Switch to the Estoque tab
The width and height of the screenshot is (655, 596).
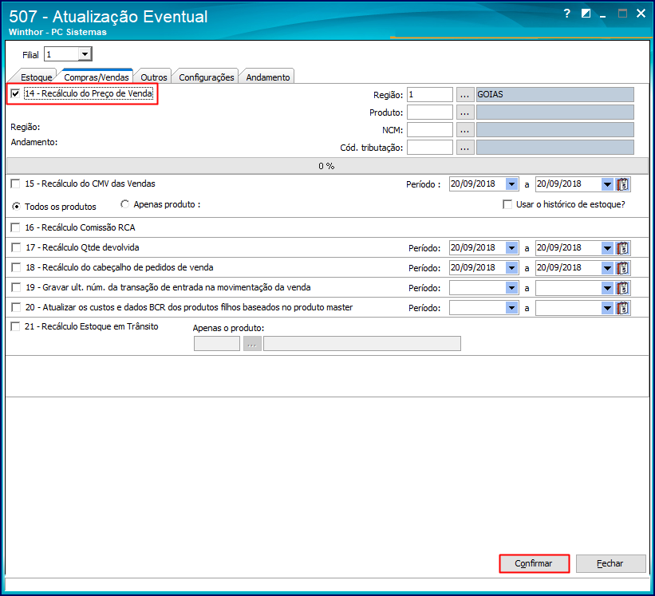pos(36,77)
